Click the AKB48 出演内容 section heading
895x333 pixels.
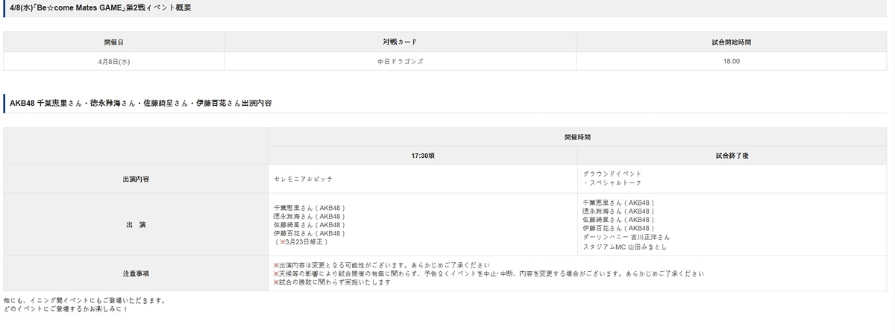coord(140,103)
